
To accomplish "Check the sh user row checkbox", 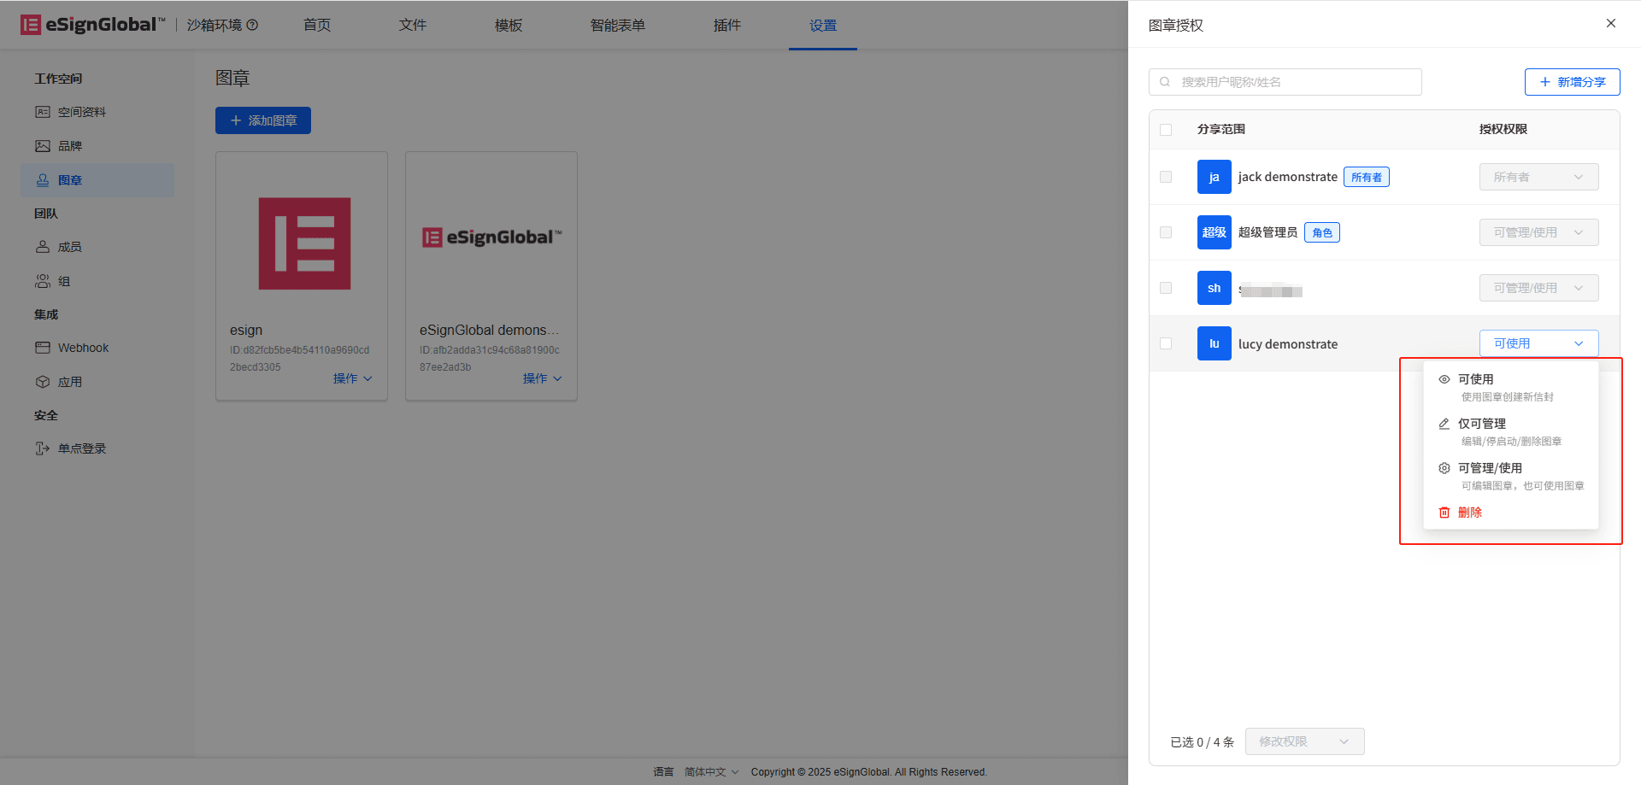I will (x=1166, y=288).
